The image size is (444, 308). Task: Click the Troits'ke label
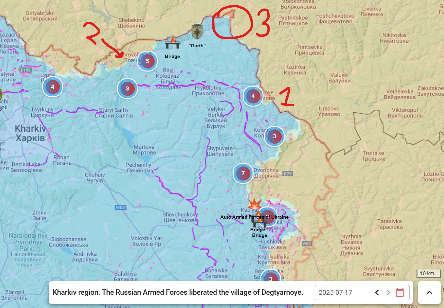(x=374, y=156)
